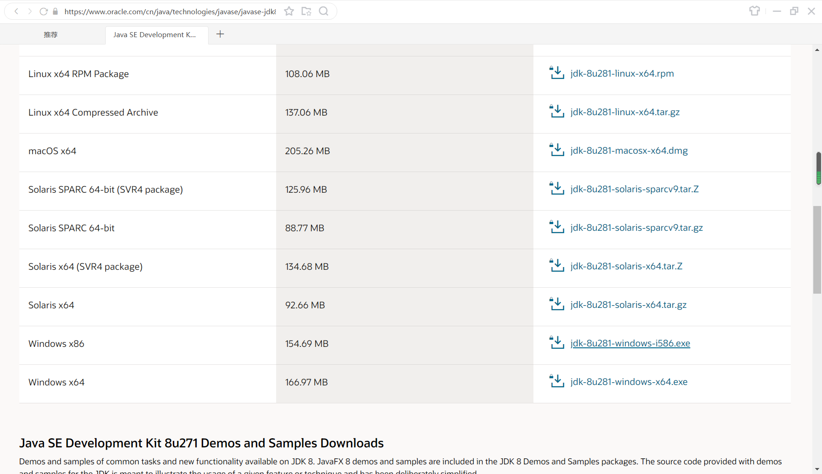Bookmark the page with the star icon
822x474 pixels.
click(289, 11)
